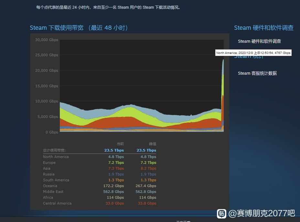Click the Steam 下载使用带宽 chart heading
This screenshot has height=222, width=300.
tap(79, 28)
